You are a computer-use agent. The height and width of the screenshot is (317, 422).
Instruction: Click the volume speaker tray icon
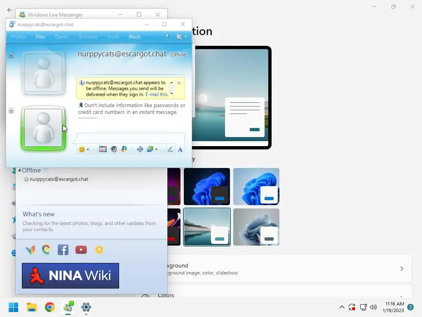(x=373, y=307)
